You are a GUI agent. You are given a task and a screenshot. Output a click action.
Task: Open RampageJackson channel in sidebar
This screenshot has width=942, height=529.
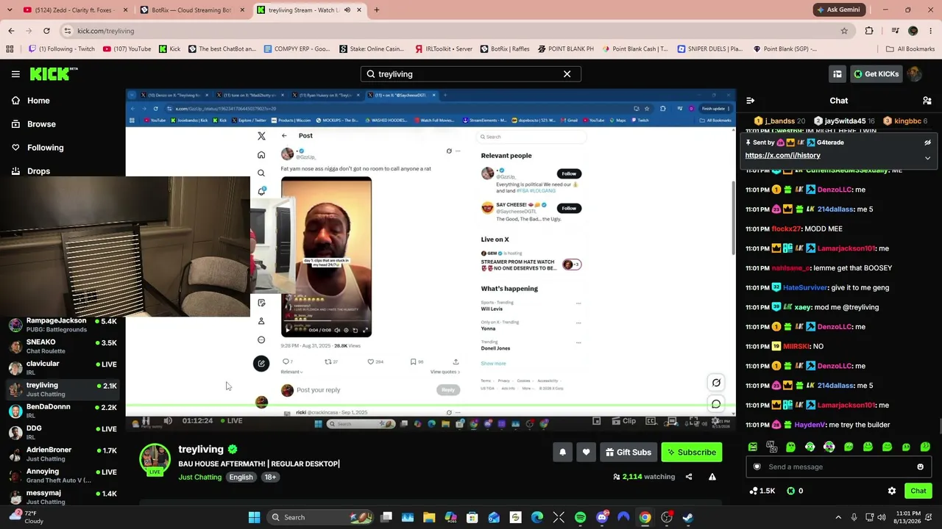[63, 325]
